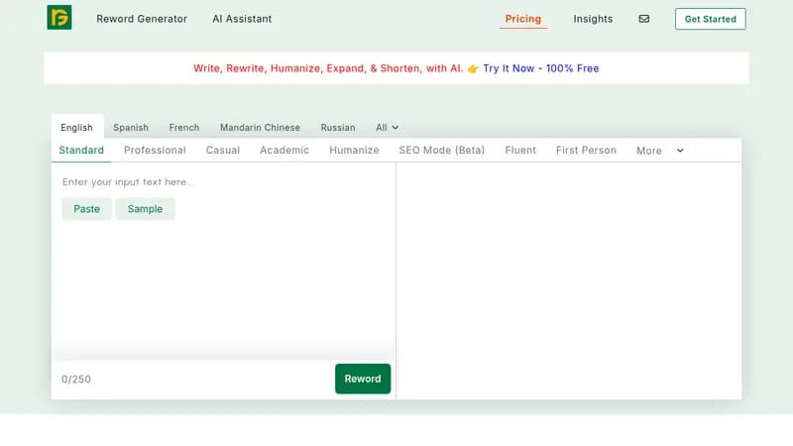Click the green Reword Generator logo icon
The height and width of the screenshot is (446, 793).
tap(59, 18)
